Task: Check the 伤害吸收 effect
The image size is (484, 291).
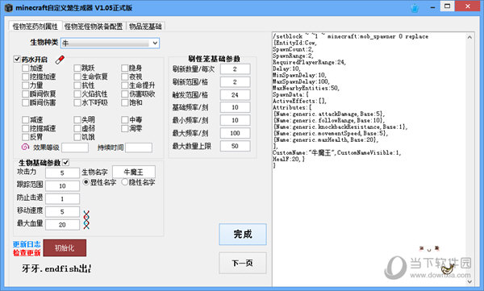Action: point(125,94)
